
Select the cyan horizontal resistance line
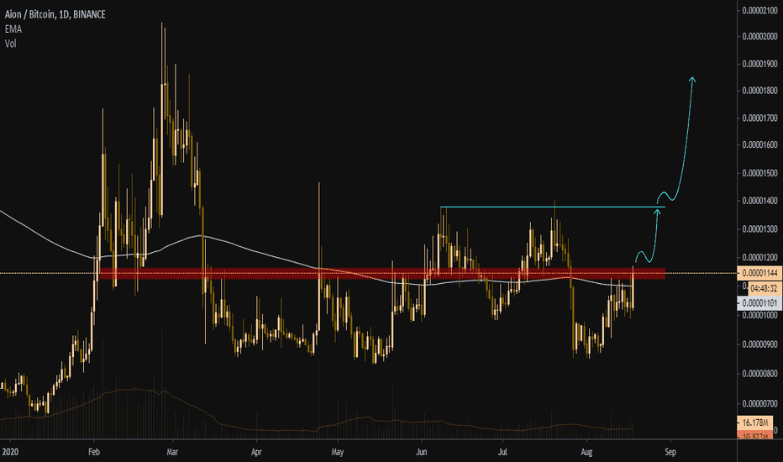click(553, 207)
